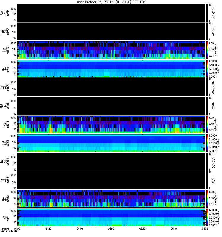
Task: Click the 'thd fbk scm1' y-axis label
Action: (6, 143)
